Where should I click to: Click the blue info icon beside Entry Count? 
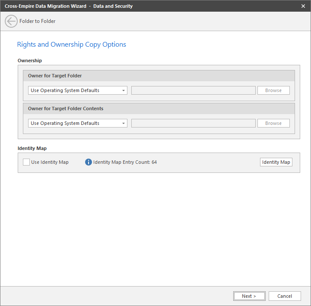[89, 162]
